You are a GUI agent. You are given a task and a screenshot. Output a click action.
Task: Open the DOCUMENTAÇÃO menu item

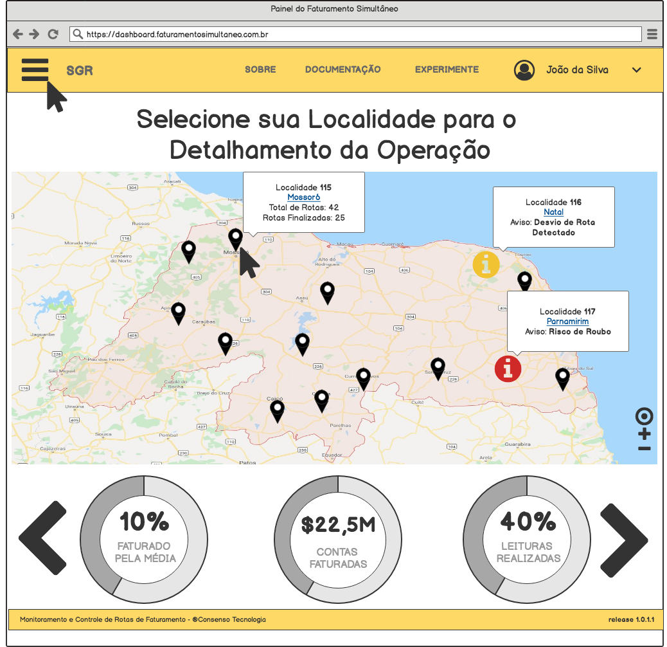point(343,69)
